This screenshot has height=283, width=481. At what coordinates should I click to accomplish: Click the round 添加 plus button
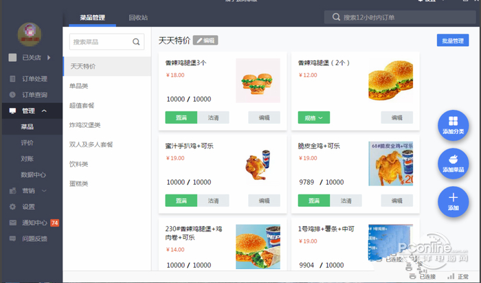(453, 202)
